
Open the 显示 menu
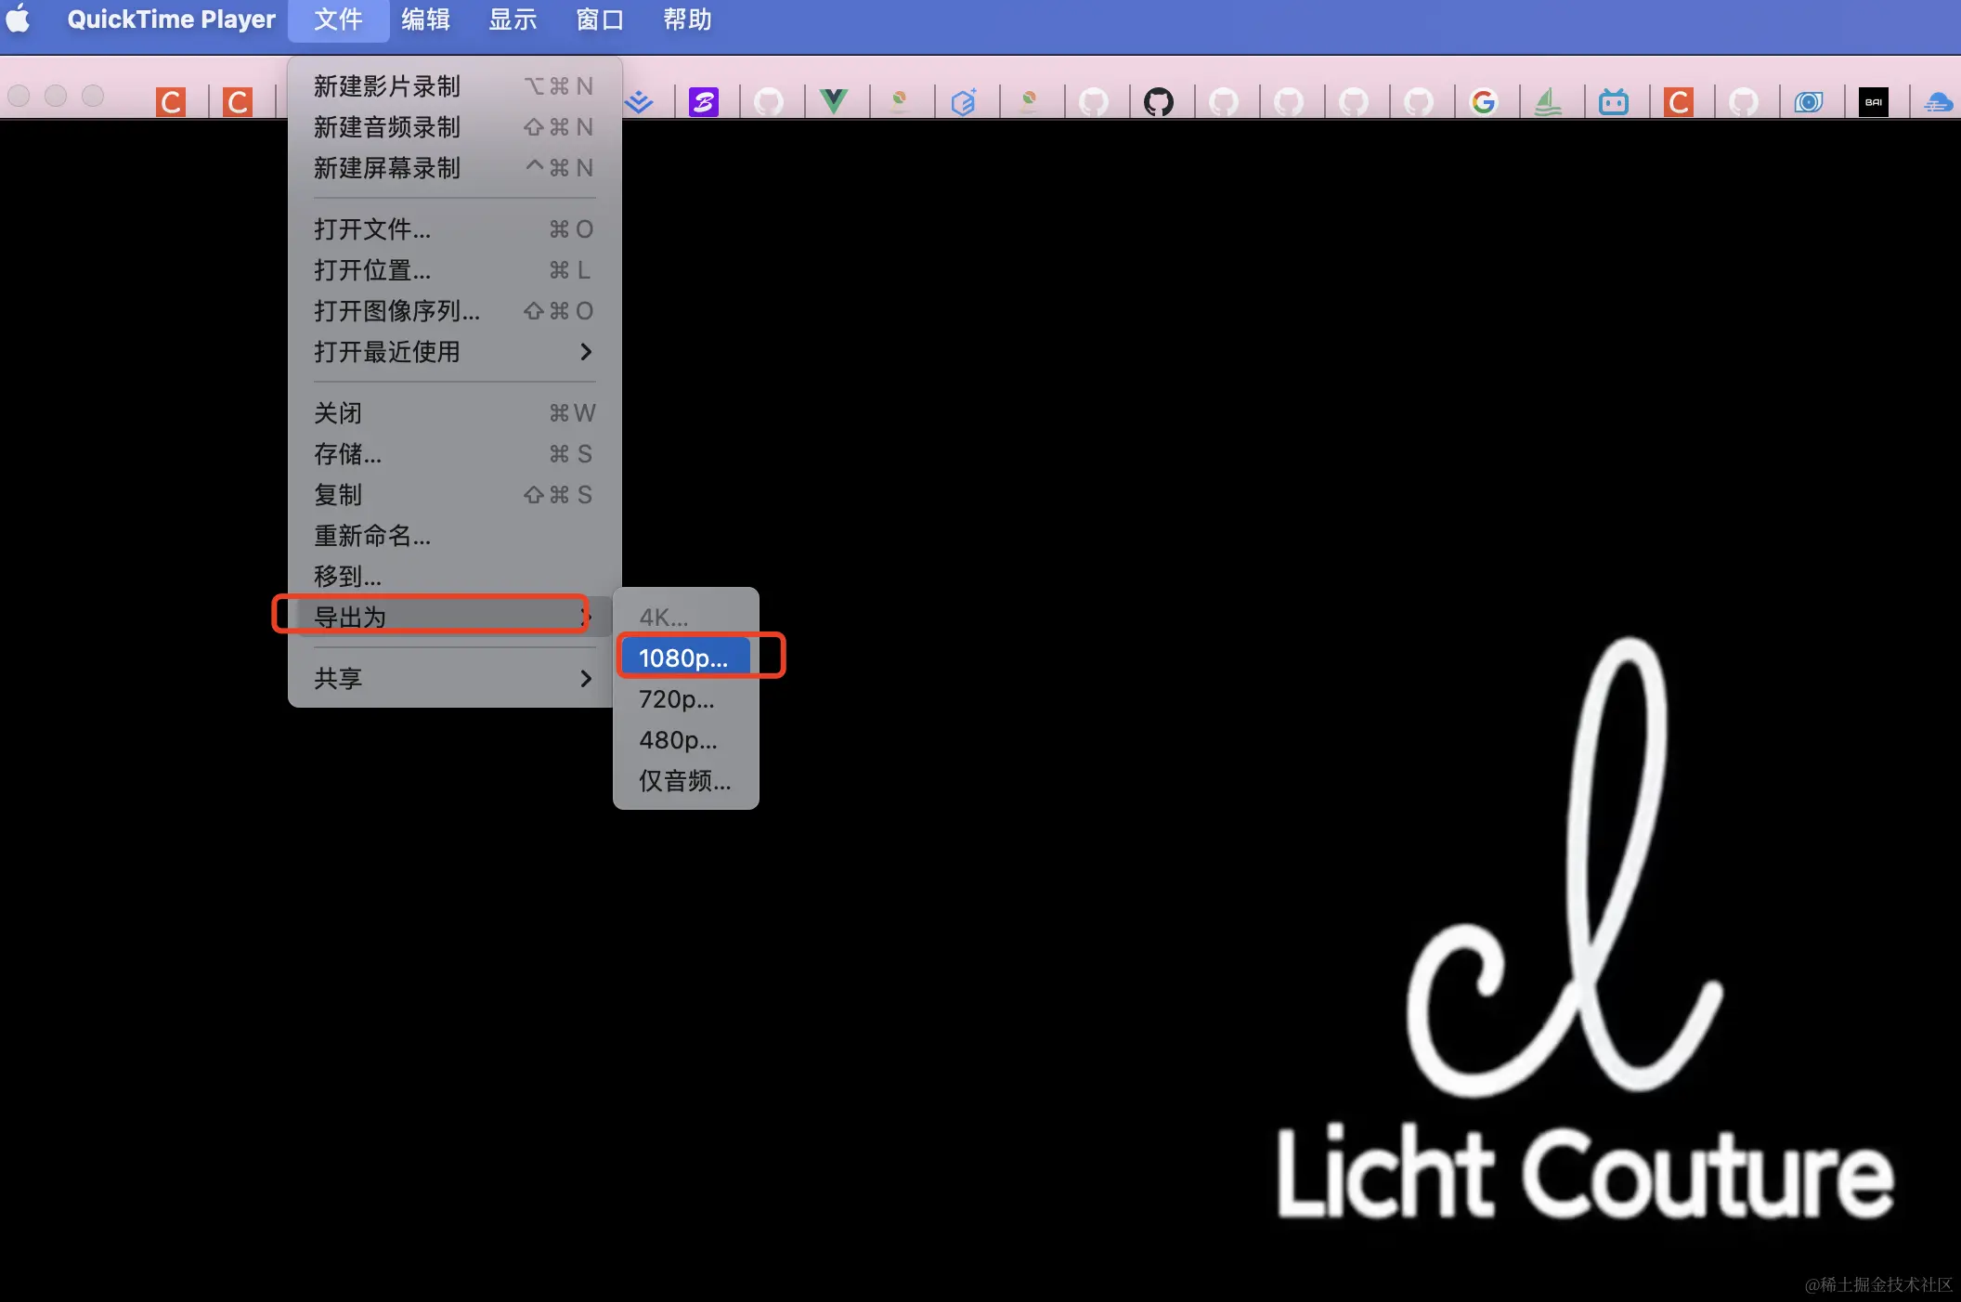(513, 20)
